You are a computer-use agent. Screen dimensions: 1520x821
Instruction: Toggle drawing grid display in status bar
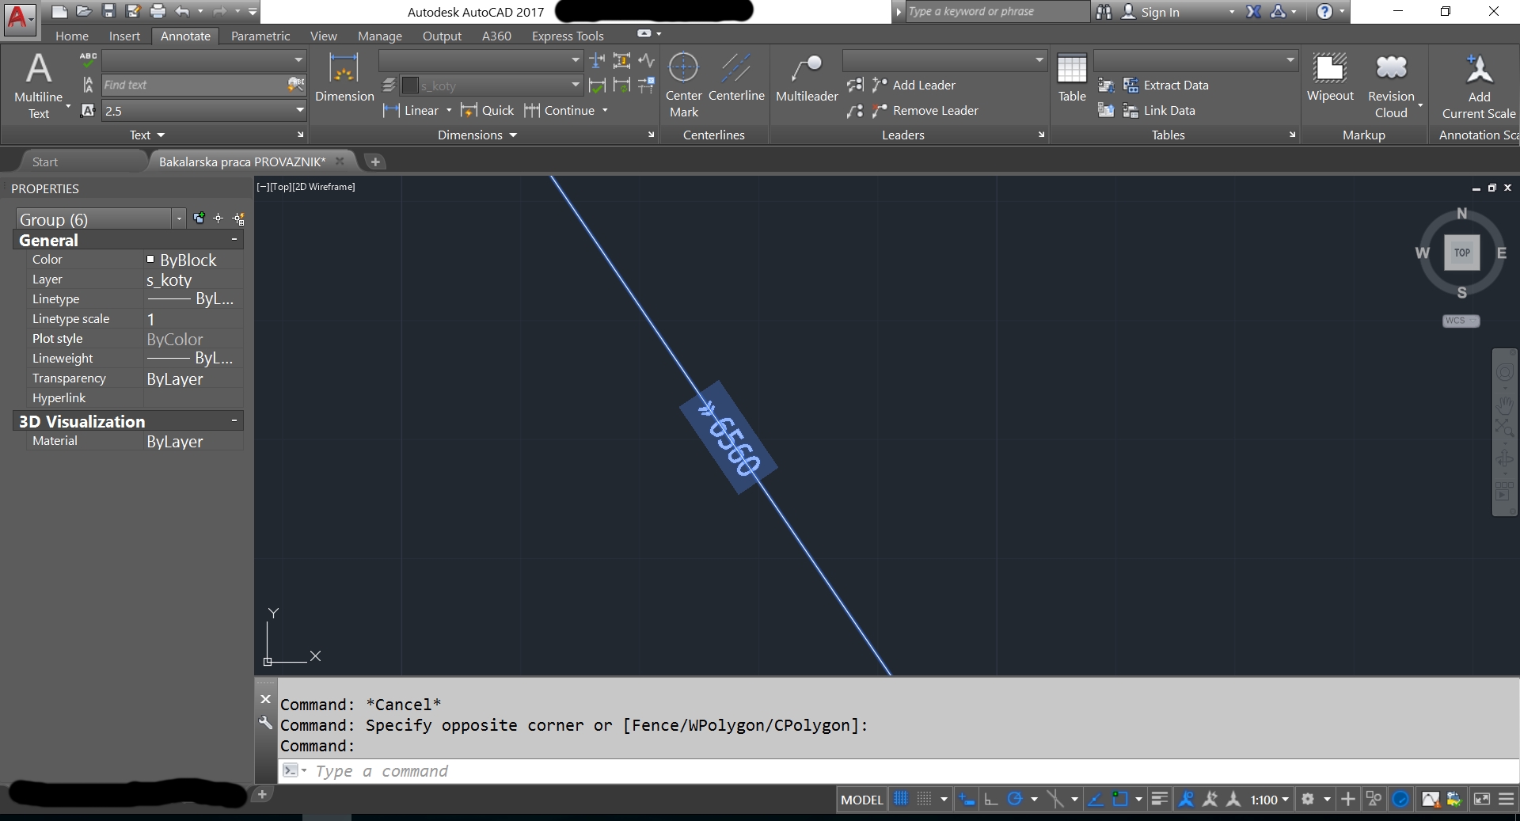[901, 800]
